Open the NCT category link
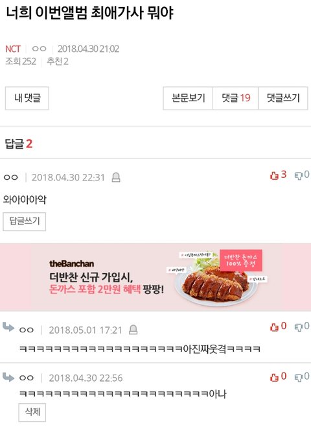This screenshot has height=431, width=311. (12, 49)
